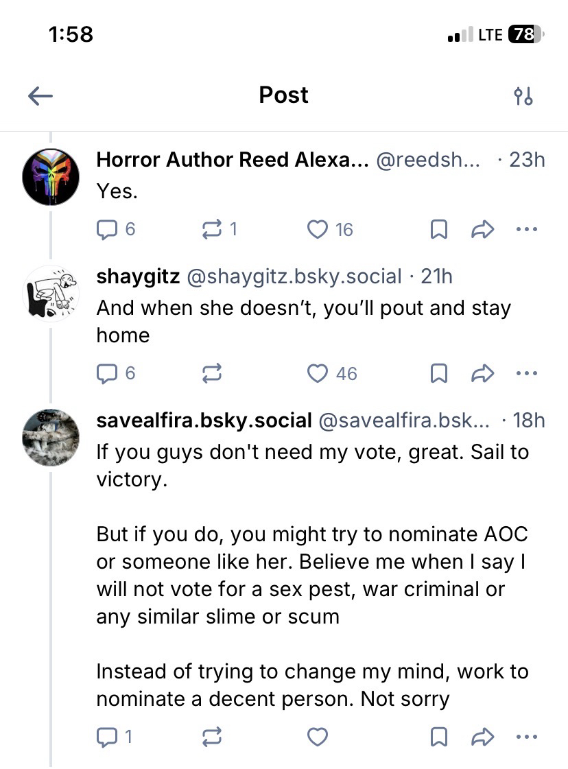Viewport: 568px width, 769px height.
Task: Repost Reed Alexander's "Yes." post
Action: pyautogui.click(x=213, y=229)
